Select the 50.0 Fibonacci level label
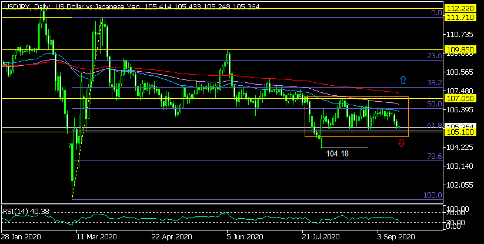This screenshot has height=244, width=484. coord(435,104)
